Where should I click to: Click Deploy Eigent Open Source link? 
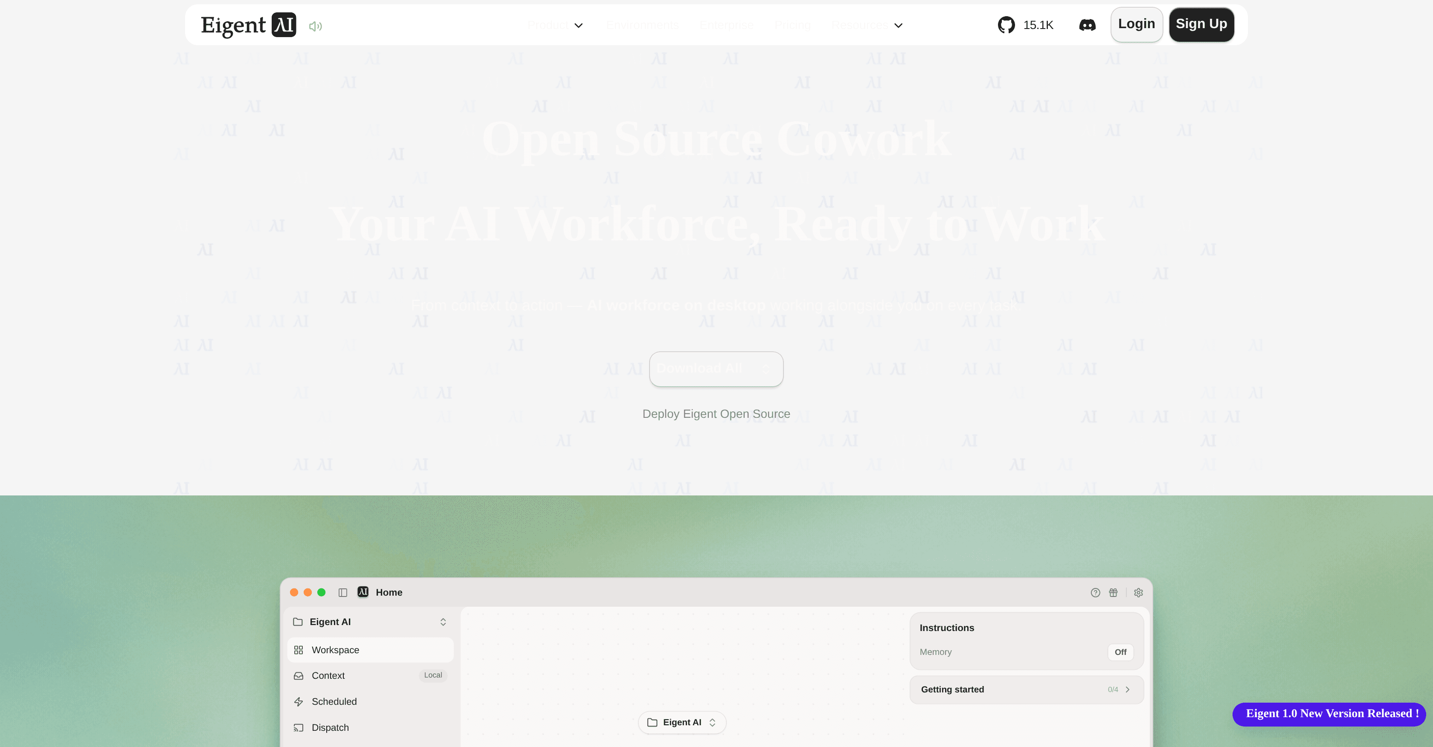(716, 414)
